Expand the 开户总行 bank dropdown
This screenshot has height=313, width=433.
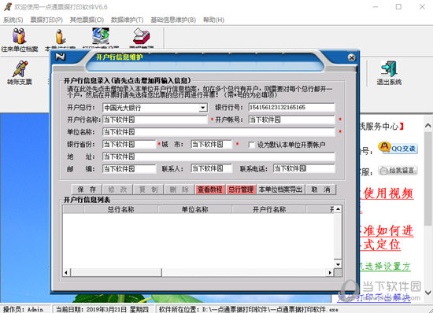point(203,108)
